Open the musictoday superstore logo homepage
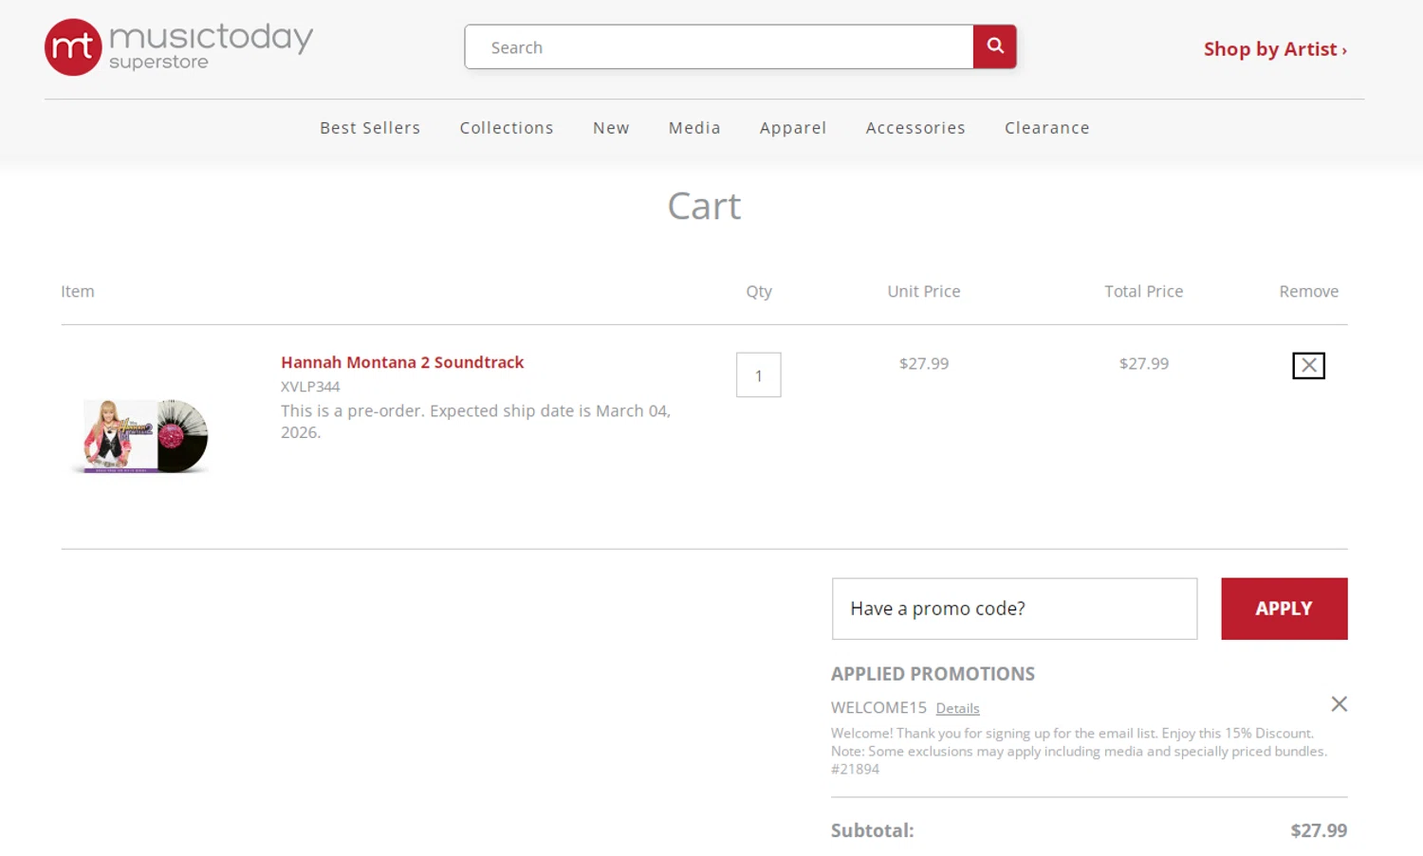The width and height of the screenshot is (1423, 856). [x=178, y=47]
